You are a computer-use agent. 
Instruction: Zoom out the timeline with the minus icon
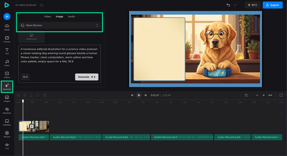click(257, 95)
